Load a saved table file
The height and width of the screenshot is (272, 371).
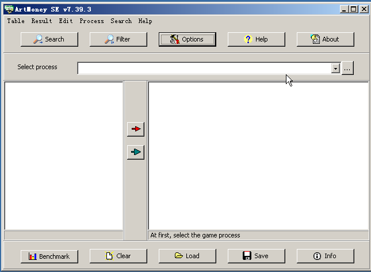pyautogui.click(x=187, y=256)
